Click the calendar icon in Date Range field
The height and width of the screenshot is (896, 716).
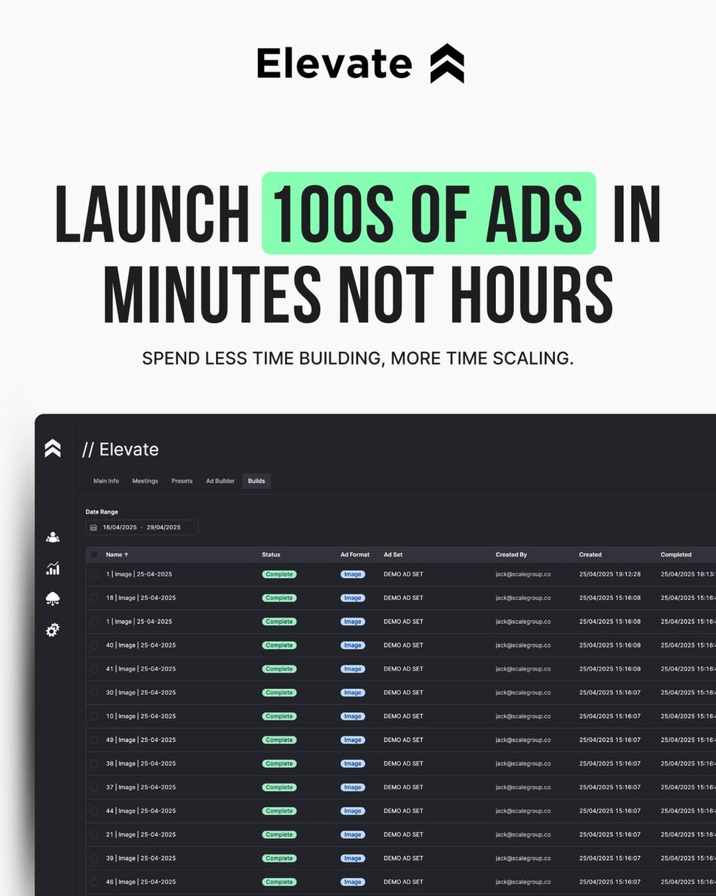[93, 528]
